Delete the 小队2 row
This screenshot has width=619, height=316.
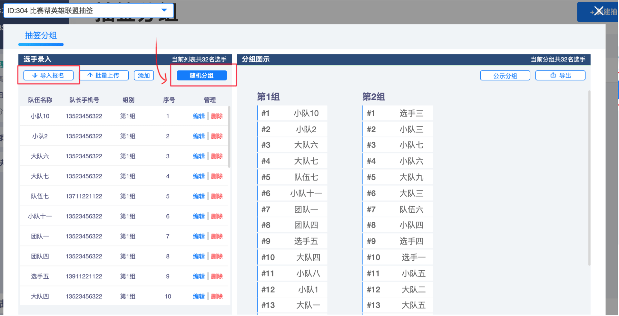[x=217, y=136]
